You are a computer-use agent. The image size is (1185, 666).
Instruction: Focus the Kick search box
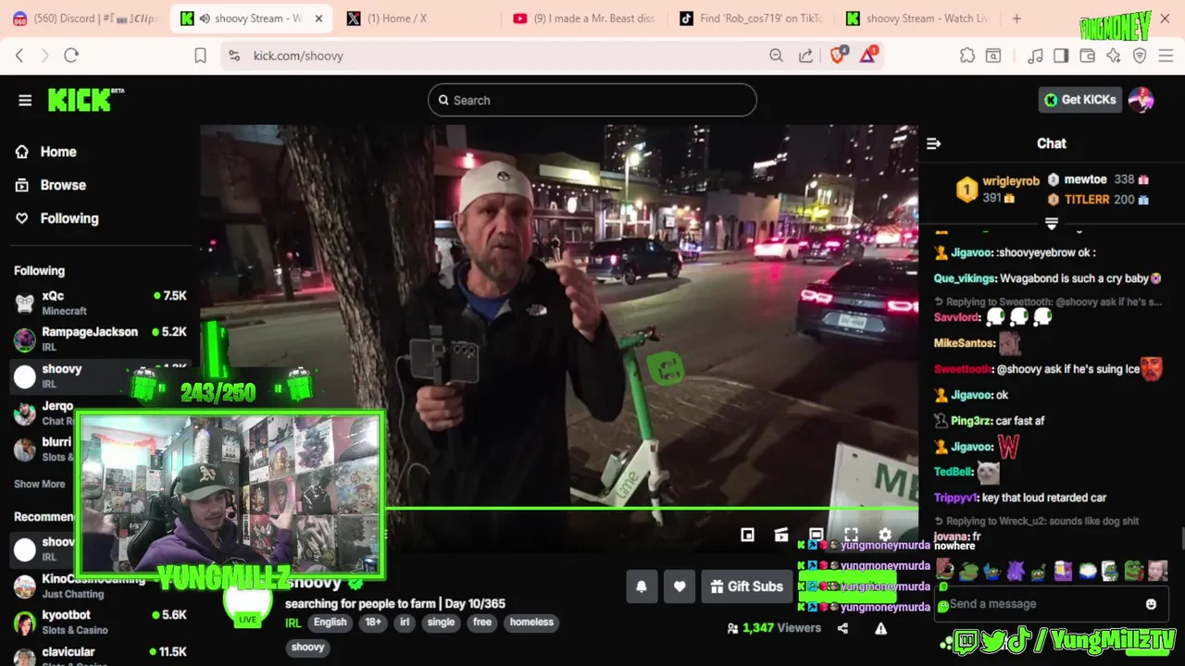tap(592, 100)
